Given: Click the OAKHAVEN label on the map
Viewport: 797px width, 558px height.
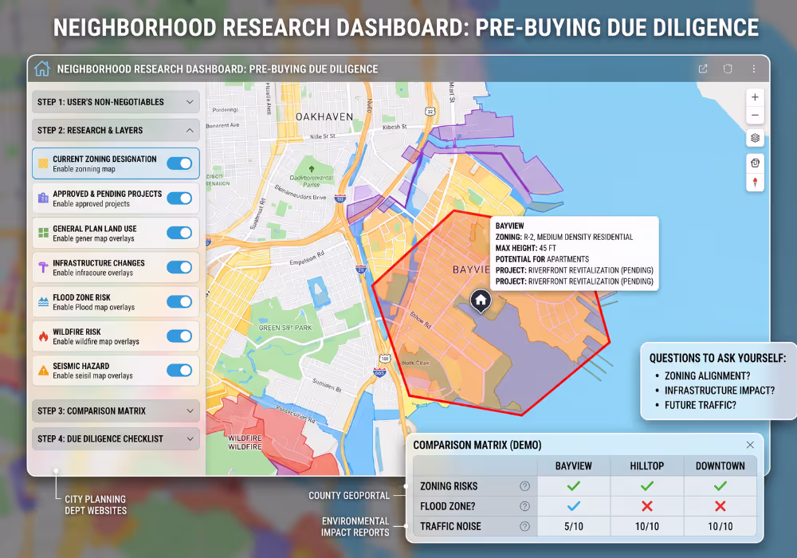Looking at the screenshot, I should [x=324, y=117].
